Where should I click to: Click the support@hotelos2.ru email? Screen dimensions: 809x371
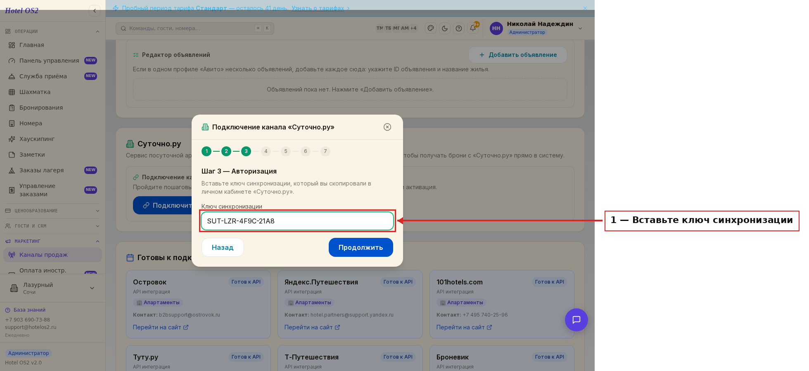pyautogui.click(x=31, y=327)
